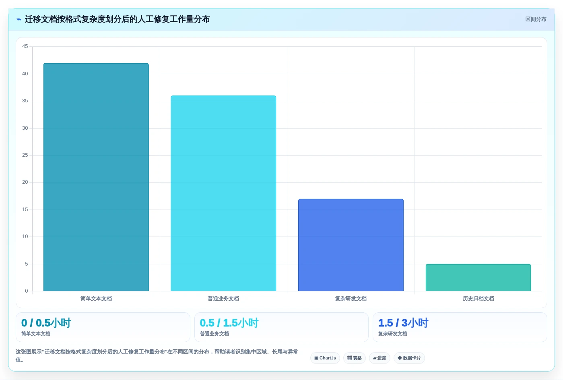Click the 区间分布 label in header
563x380 pixels.
[536, 19]
